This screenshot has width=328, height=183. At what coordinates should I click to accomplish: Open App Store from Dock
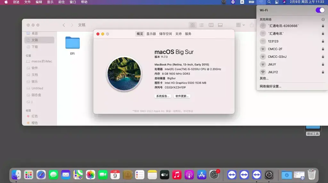pyautogui.click(x=201, y=175)
